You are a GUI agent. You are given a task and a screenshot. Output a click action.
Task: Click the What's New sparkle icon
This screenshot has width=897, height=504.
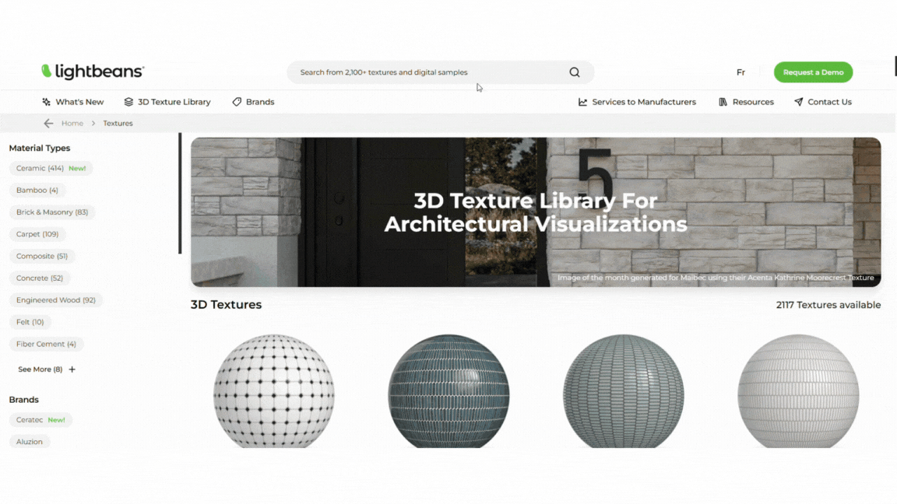47,103
